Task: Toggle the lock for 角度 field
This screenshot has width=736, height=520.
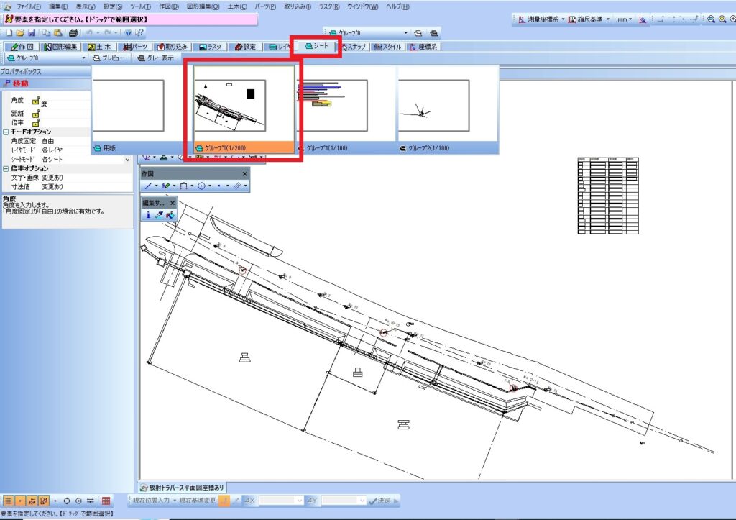Action: pos(36,101)
